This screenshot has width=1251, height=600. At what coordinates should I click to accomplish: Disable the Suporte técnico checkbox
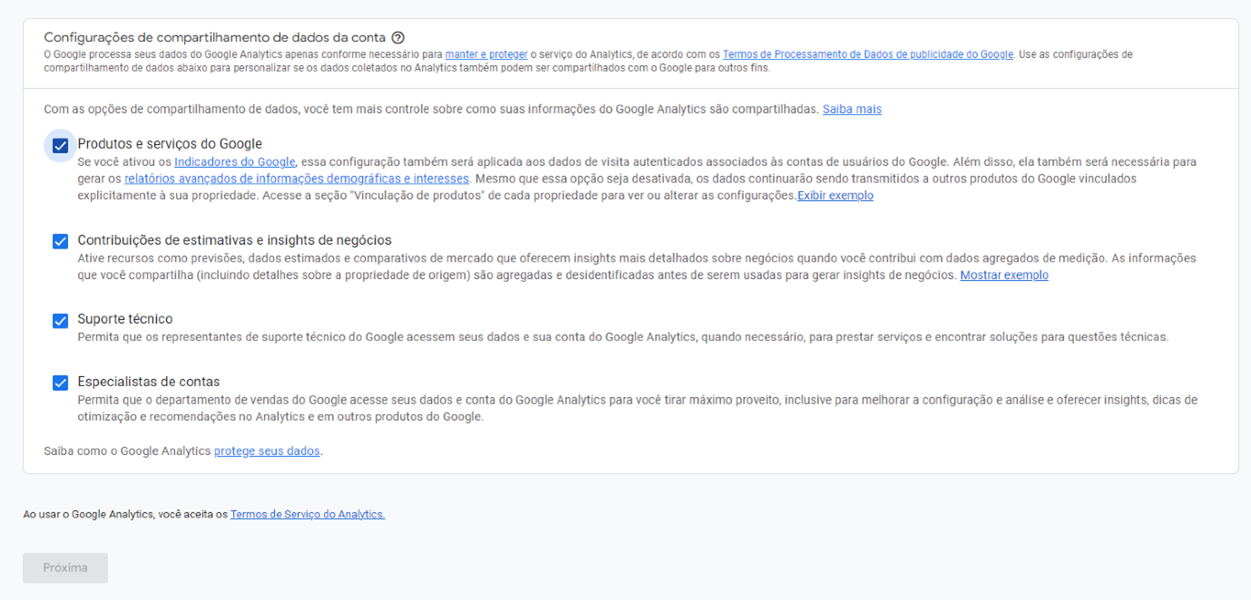click(x=60, y=320)
